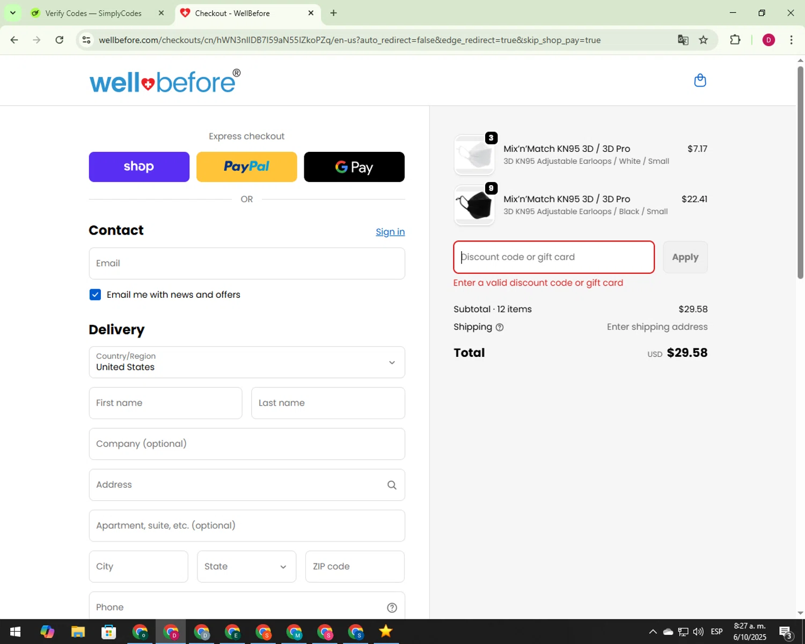Click the phone field help question icon
805x644 pixels.
(392, 608)
